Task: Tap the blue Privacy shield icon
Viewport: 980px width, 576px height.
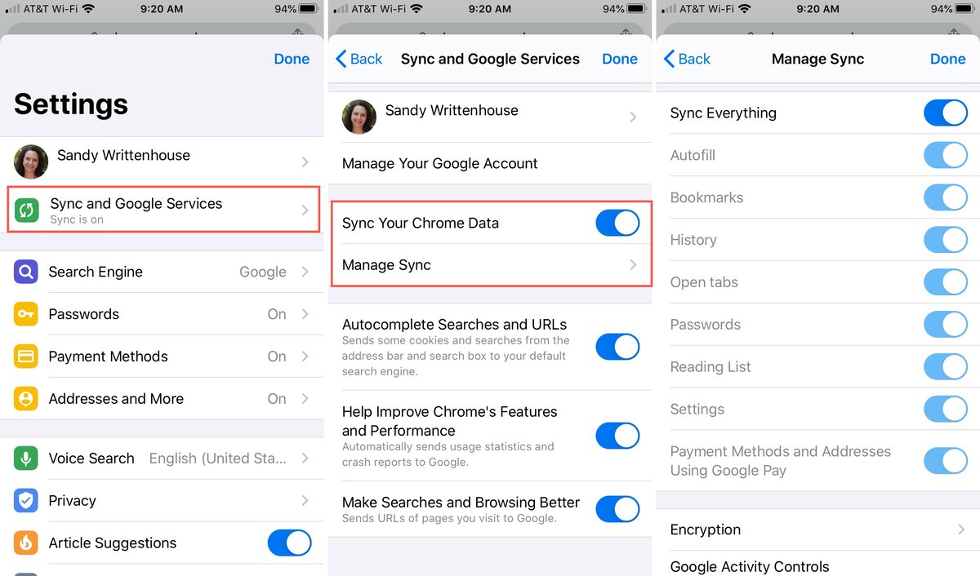Action: pyautogui.click(x=26, y=501)
